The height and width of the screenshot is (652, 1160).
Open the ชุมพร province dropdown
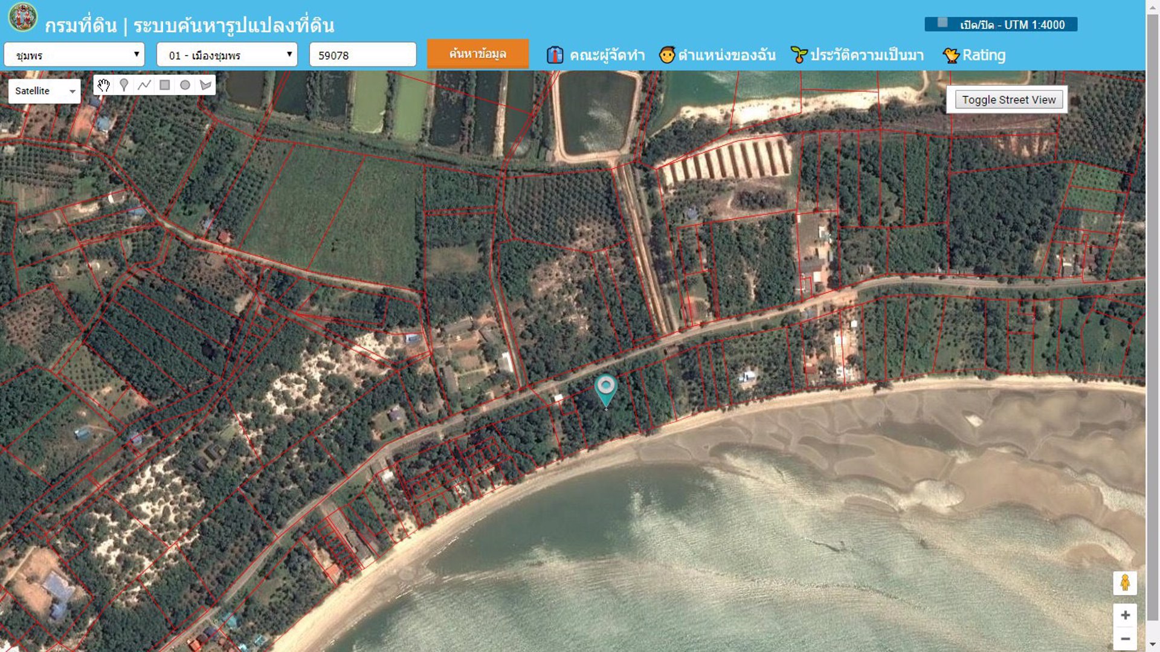tap(74, 54)
